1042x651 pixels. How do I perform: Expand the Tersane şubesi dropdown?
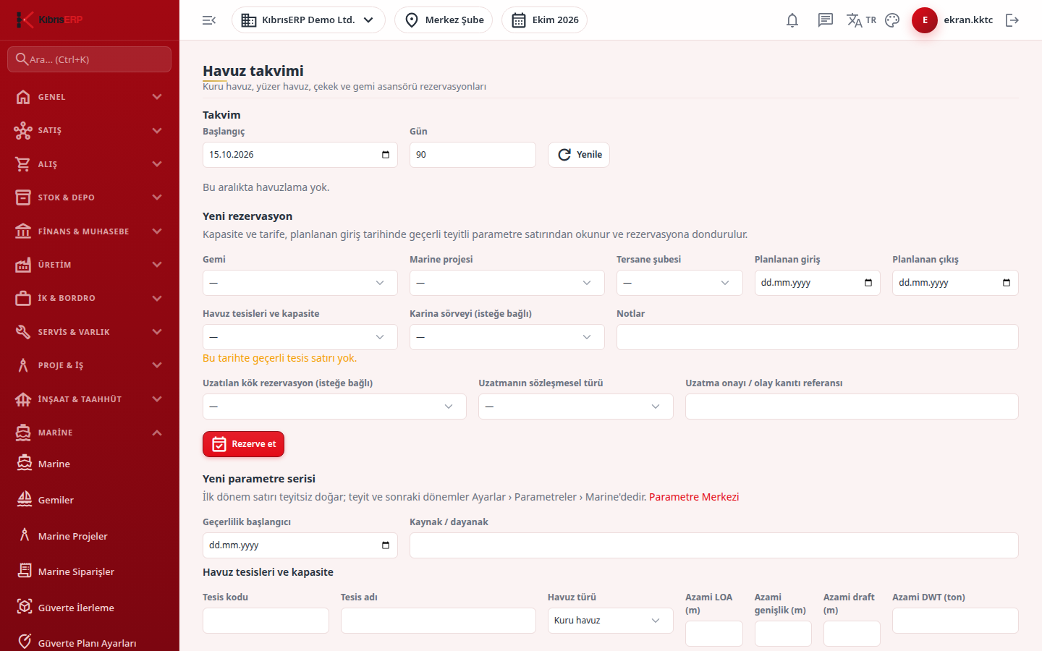point(679,283)
